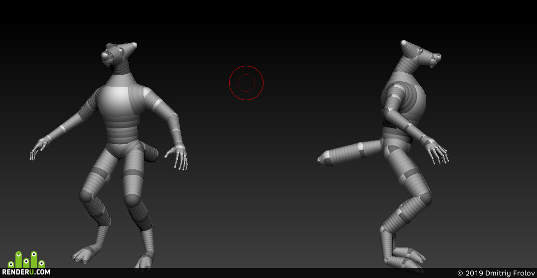
Task: Click the tail base behind the left figure's hip
Action: point(149,152)
